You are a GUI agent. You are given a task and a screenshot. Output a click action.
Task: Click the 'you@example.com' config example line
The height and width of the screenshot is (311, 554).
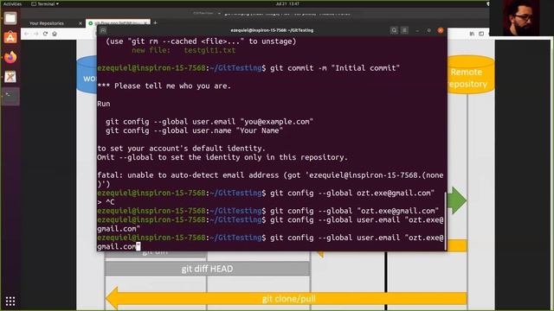pos(209,122)
